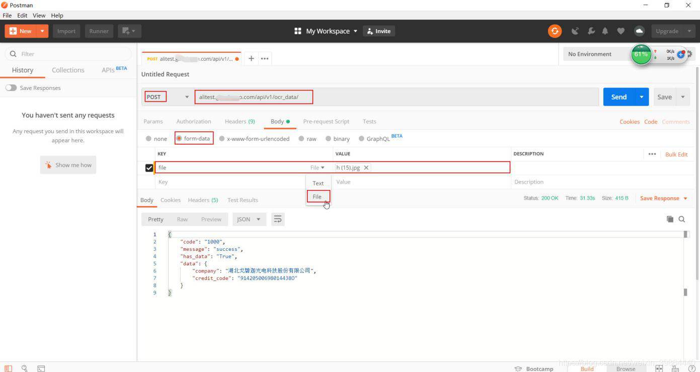700x372 pixels.
Task: Open the Edit menu
Action: click(22, 15)
